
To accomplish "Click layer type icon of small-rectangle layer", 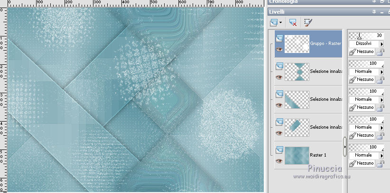I will 279,122.
